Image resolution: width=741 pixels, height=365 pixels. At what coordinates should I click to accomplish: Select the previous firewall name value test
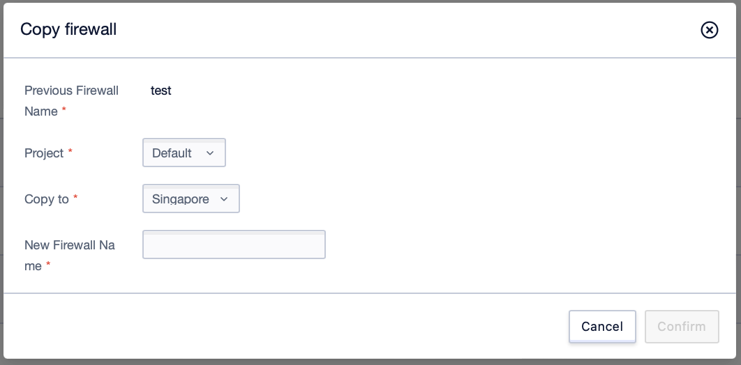[x=160, y=90]
